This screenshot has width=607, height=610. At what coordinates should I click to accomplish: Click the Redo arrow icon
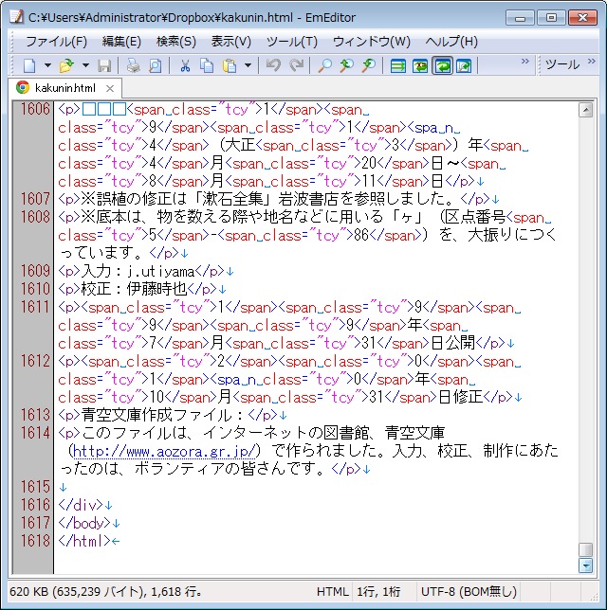(x=297, y=65)
